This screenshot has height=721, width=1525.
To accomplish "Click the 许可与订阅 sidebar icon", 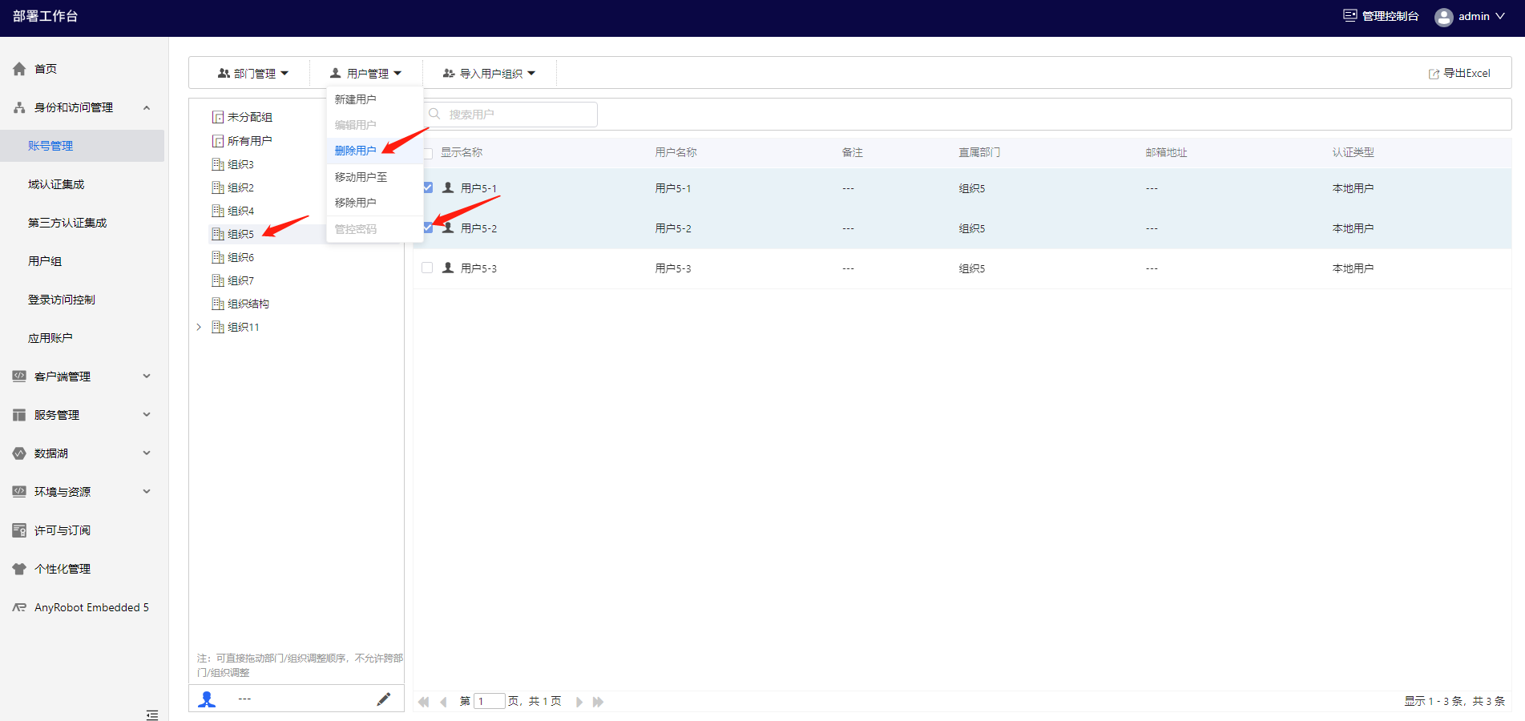I will tap(19, 530).
